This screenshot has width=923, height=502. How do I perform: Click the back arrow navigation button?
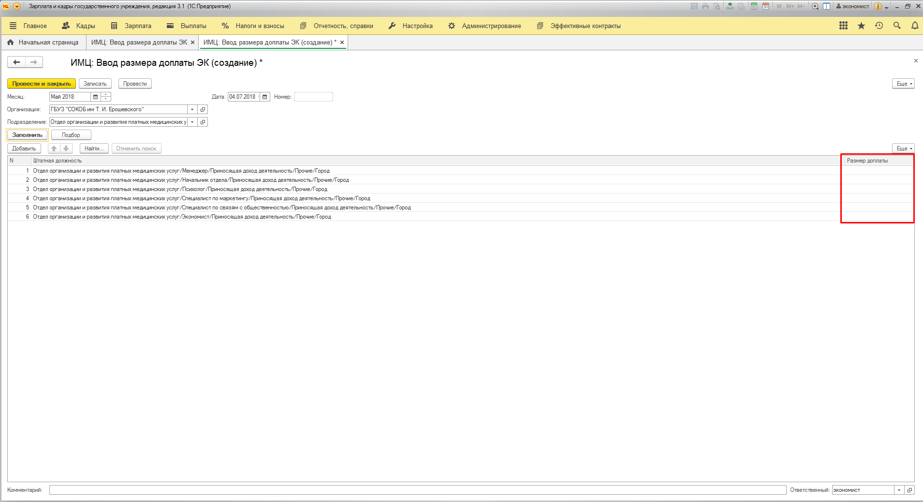(16, 62)
